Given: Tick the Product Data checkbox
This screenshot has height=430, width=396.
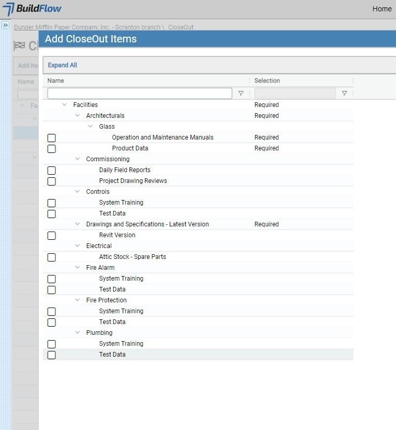Looking at the screenshot, I should click(x=52, y=149).
